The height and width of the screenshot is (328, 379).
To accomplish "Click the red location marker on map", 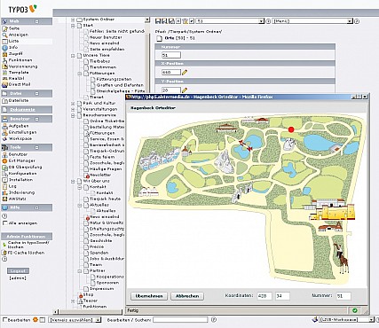I will click(291, 129).
